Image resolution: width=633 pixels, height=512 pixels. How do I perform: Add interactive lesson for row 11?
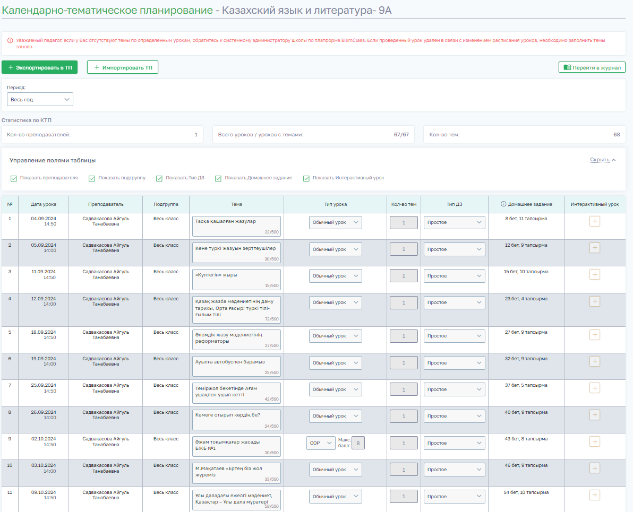595,495
